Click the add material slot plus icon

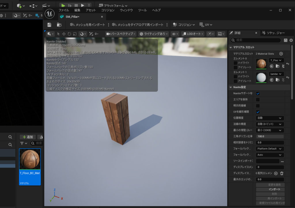click(x=281, y=54)
